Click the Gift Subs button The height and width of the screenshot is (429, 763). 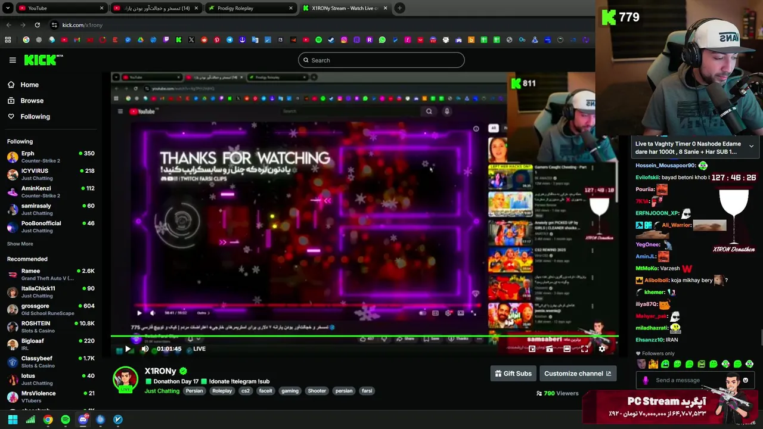point(513,374)
